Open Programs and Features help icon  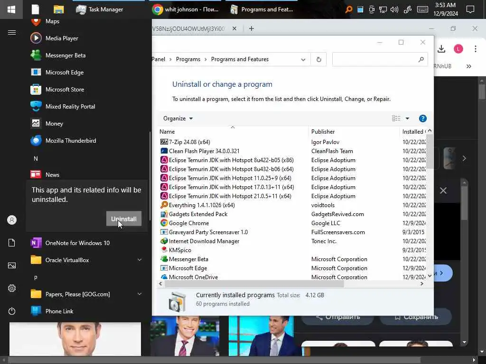422,118
